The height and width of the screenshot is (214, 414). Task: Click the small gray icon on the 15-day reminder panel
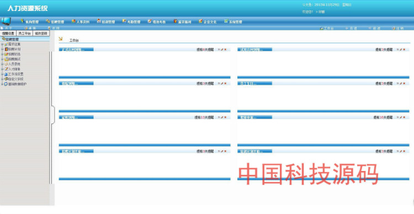point(219,117)
